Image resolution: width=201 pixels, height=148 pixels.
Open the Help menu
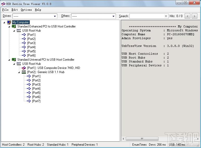point(38,10)
